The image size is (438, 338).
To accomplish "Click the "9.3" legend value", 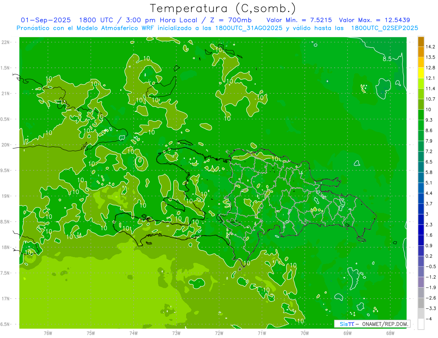I will [429, 120].
